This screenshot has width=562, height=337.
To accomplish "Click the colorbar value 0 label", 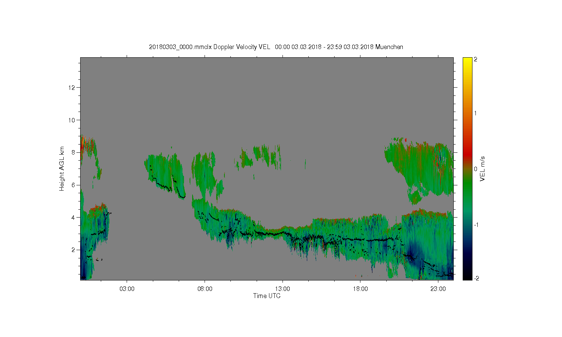I will pos(476,169).
